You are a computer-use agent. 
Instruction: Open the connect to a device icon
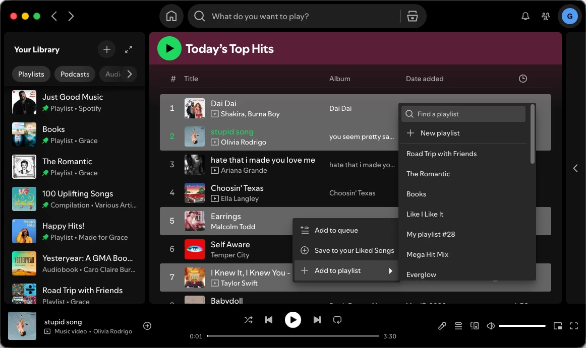(x=475, y=326)
